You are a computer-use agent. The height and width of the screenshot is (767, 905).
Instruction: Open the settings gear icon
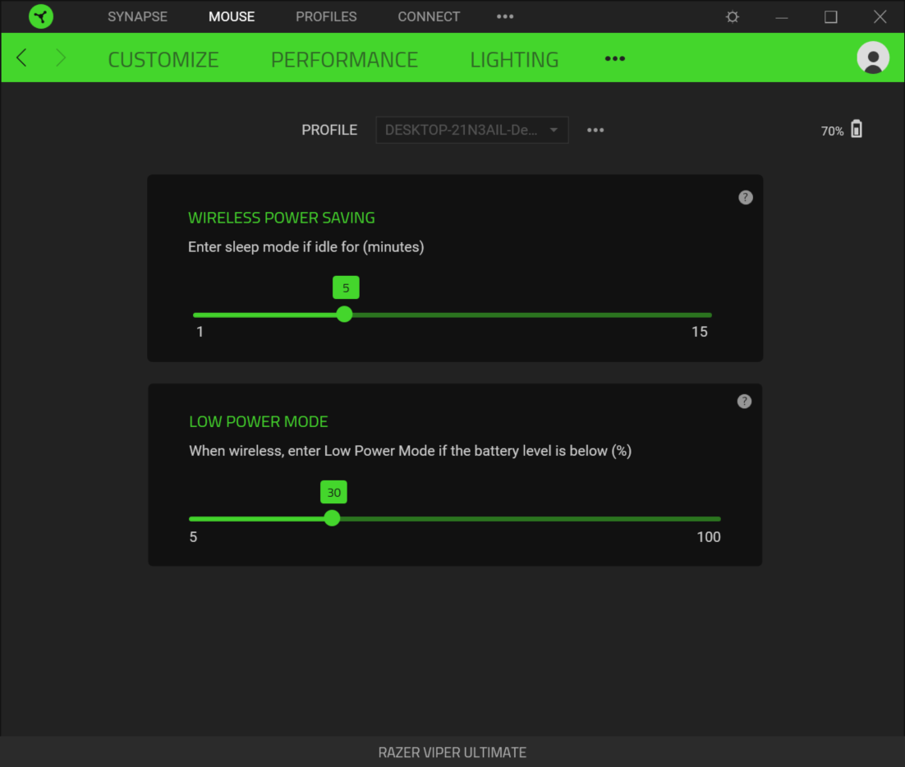[733, 16]
